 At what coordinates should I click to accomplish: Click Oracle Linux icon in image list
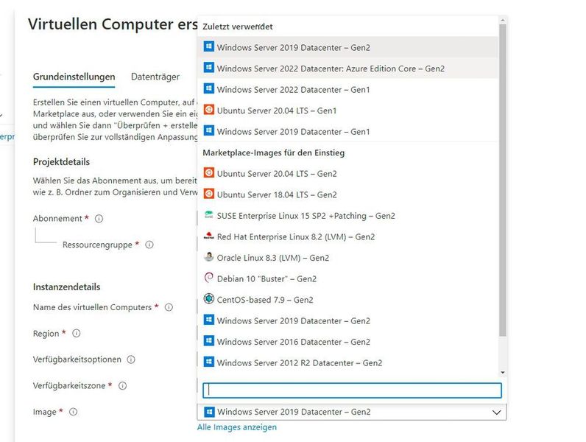(x=209, y=256)
